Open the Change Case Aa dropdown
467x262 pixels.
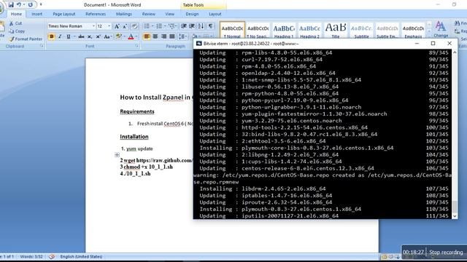pos(107,36)
